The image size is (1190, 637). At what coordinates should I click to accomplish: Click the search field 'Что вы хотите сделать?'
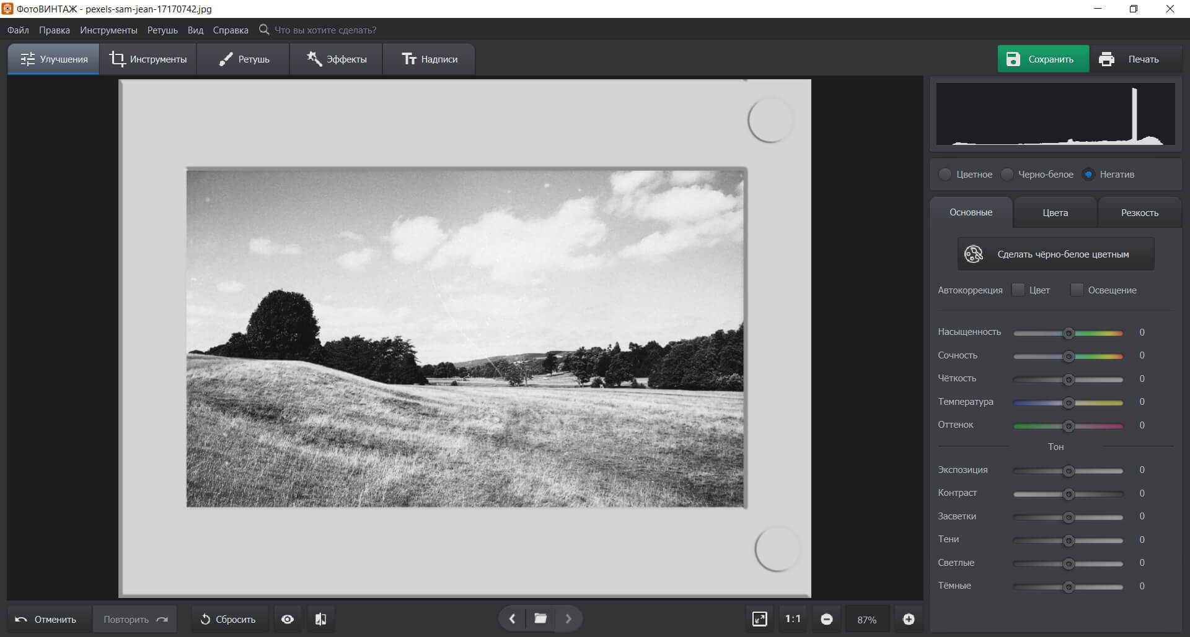pos(325,30)
